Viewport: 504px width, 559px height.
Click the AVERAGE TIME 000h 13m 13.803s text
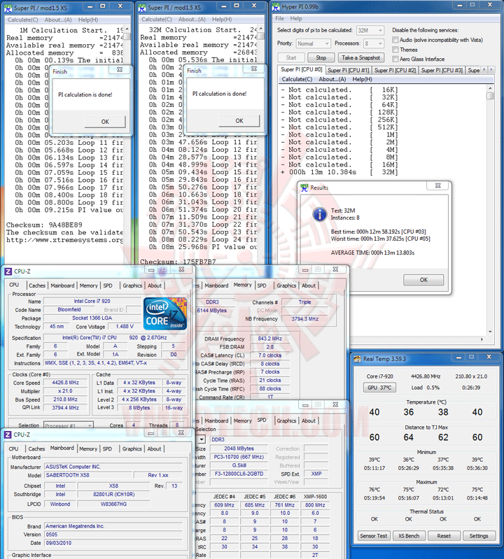(372, 253)
